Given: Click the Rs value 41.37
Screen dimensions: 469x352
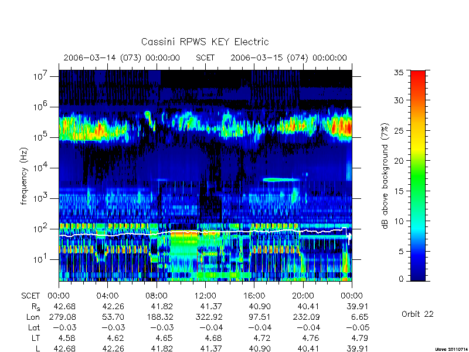Looking at the screenshot, I should pyautogui.click(x=205, y=306).
